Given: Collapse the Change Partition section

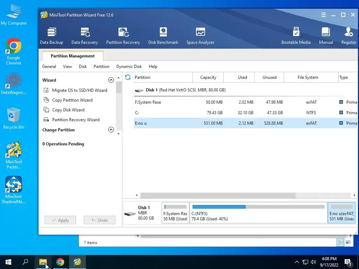Looking at the screenshot, I should coord(111,130).
